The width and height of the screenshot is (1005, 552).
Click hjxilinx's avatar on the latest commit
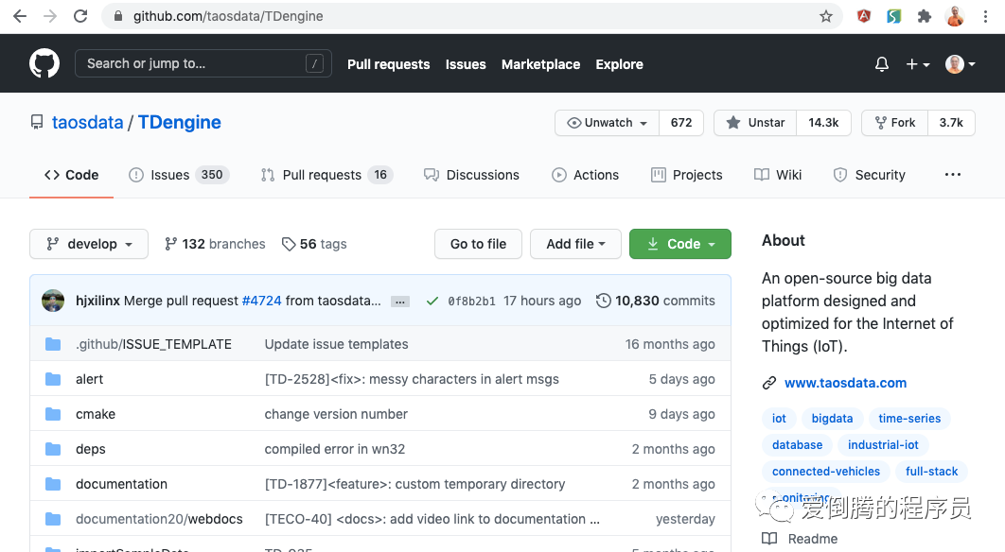[x=54, y=300]
